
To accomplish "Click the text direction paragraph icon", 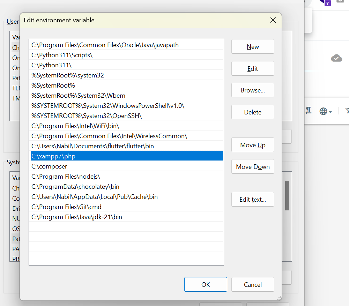I will [309, 111].
